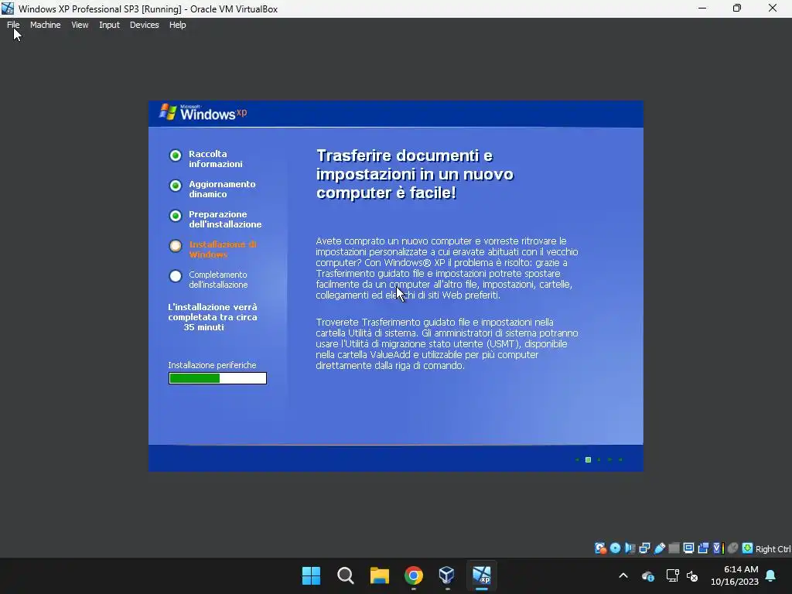792x594 pixels.
Task: Click the recording status icon
Action: tap(703, 548)
